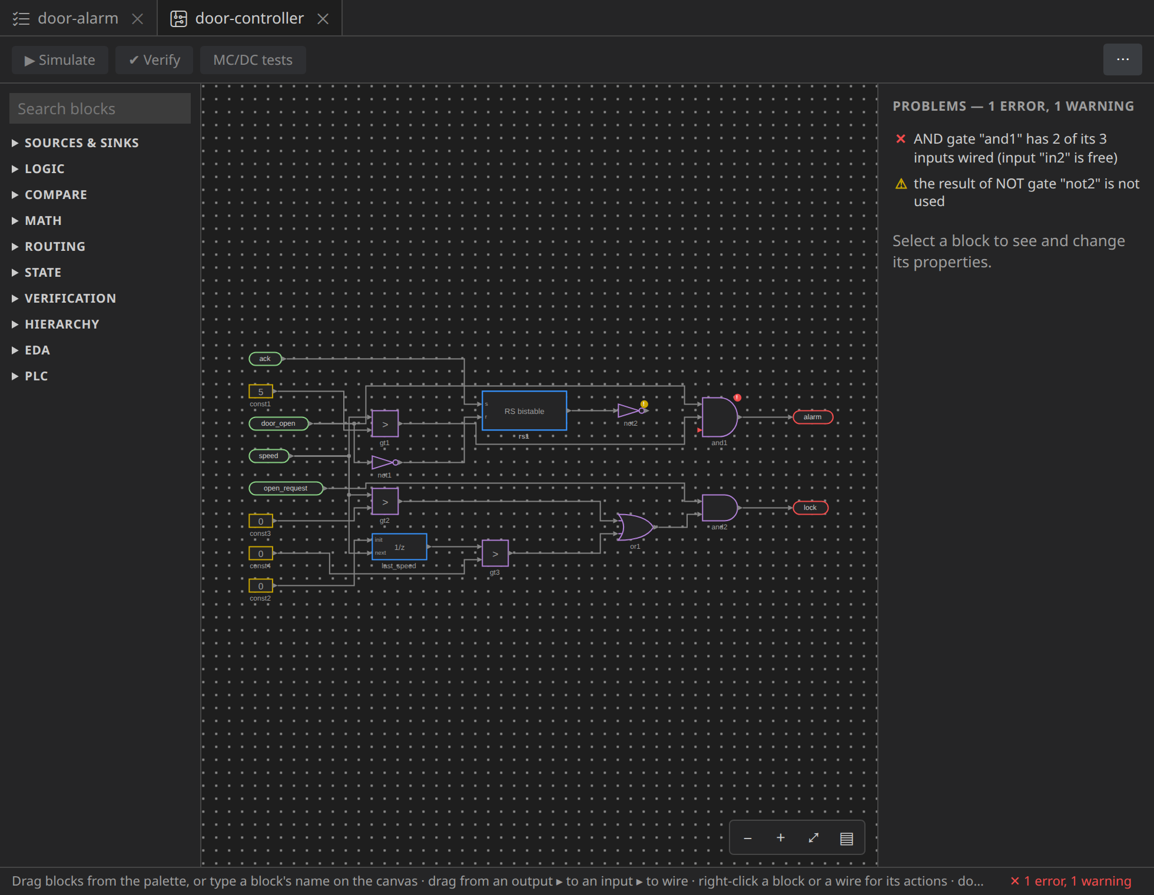Select the last_speed delay block

[399, 546]
